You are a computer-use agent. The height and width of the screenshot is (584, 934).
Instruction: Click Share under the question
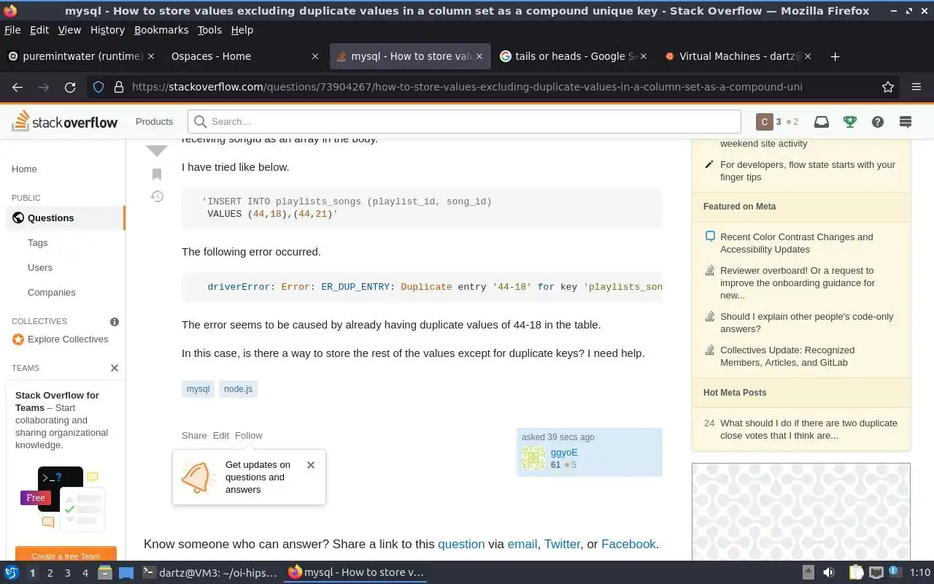(194, 435)
